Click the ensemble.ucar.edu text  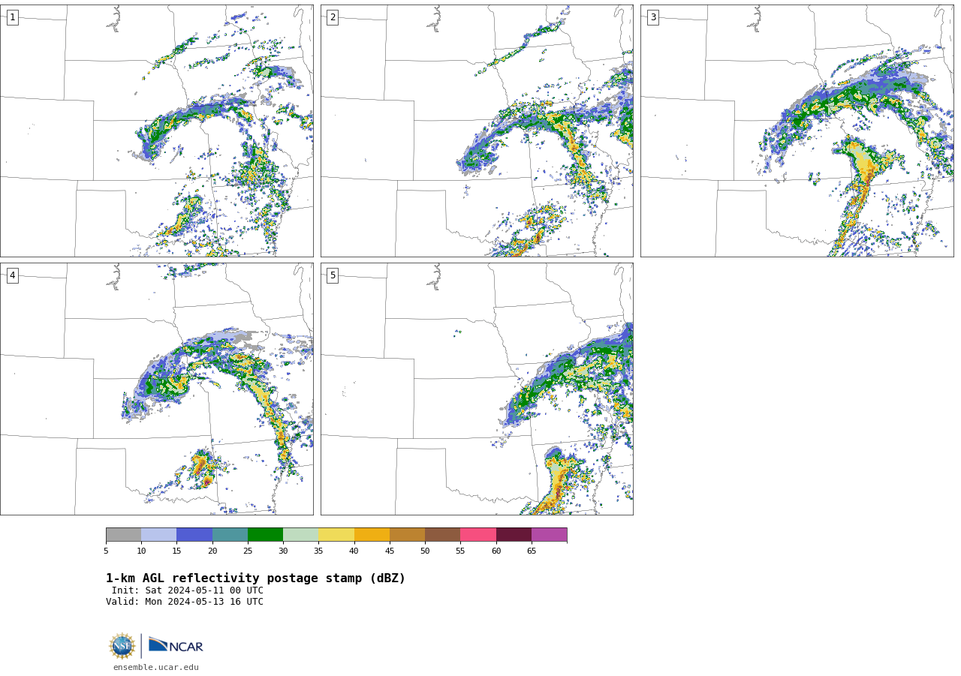click(156, 667)
